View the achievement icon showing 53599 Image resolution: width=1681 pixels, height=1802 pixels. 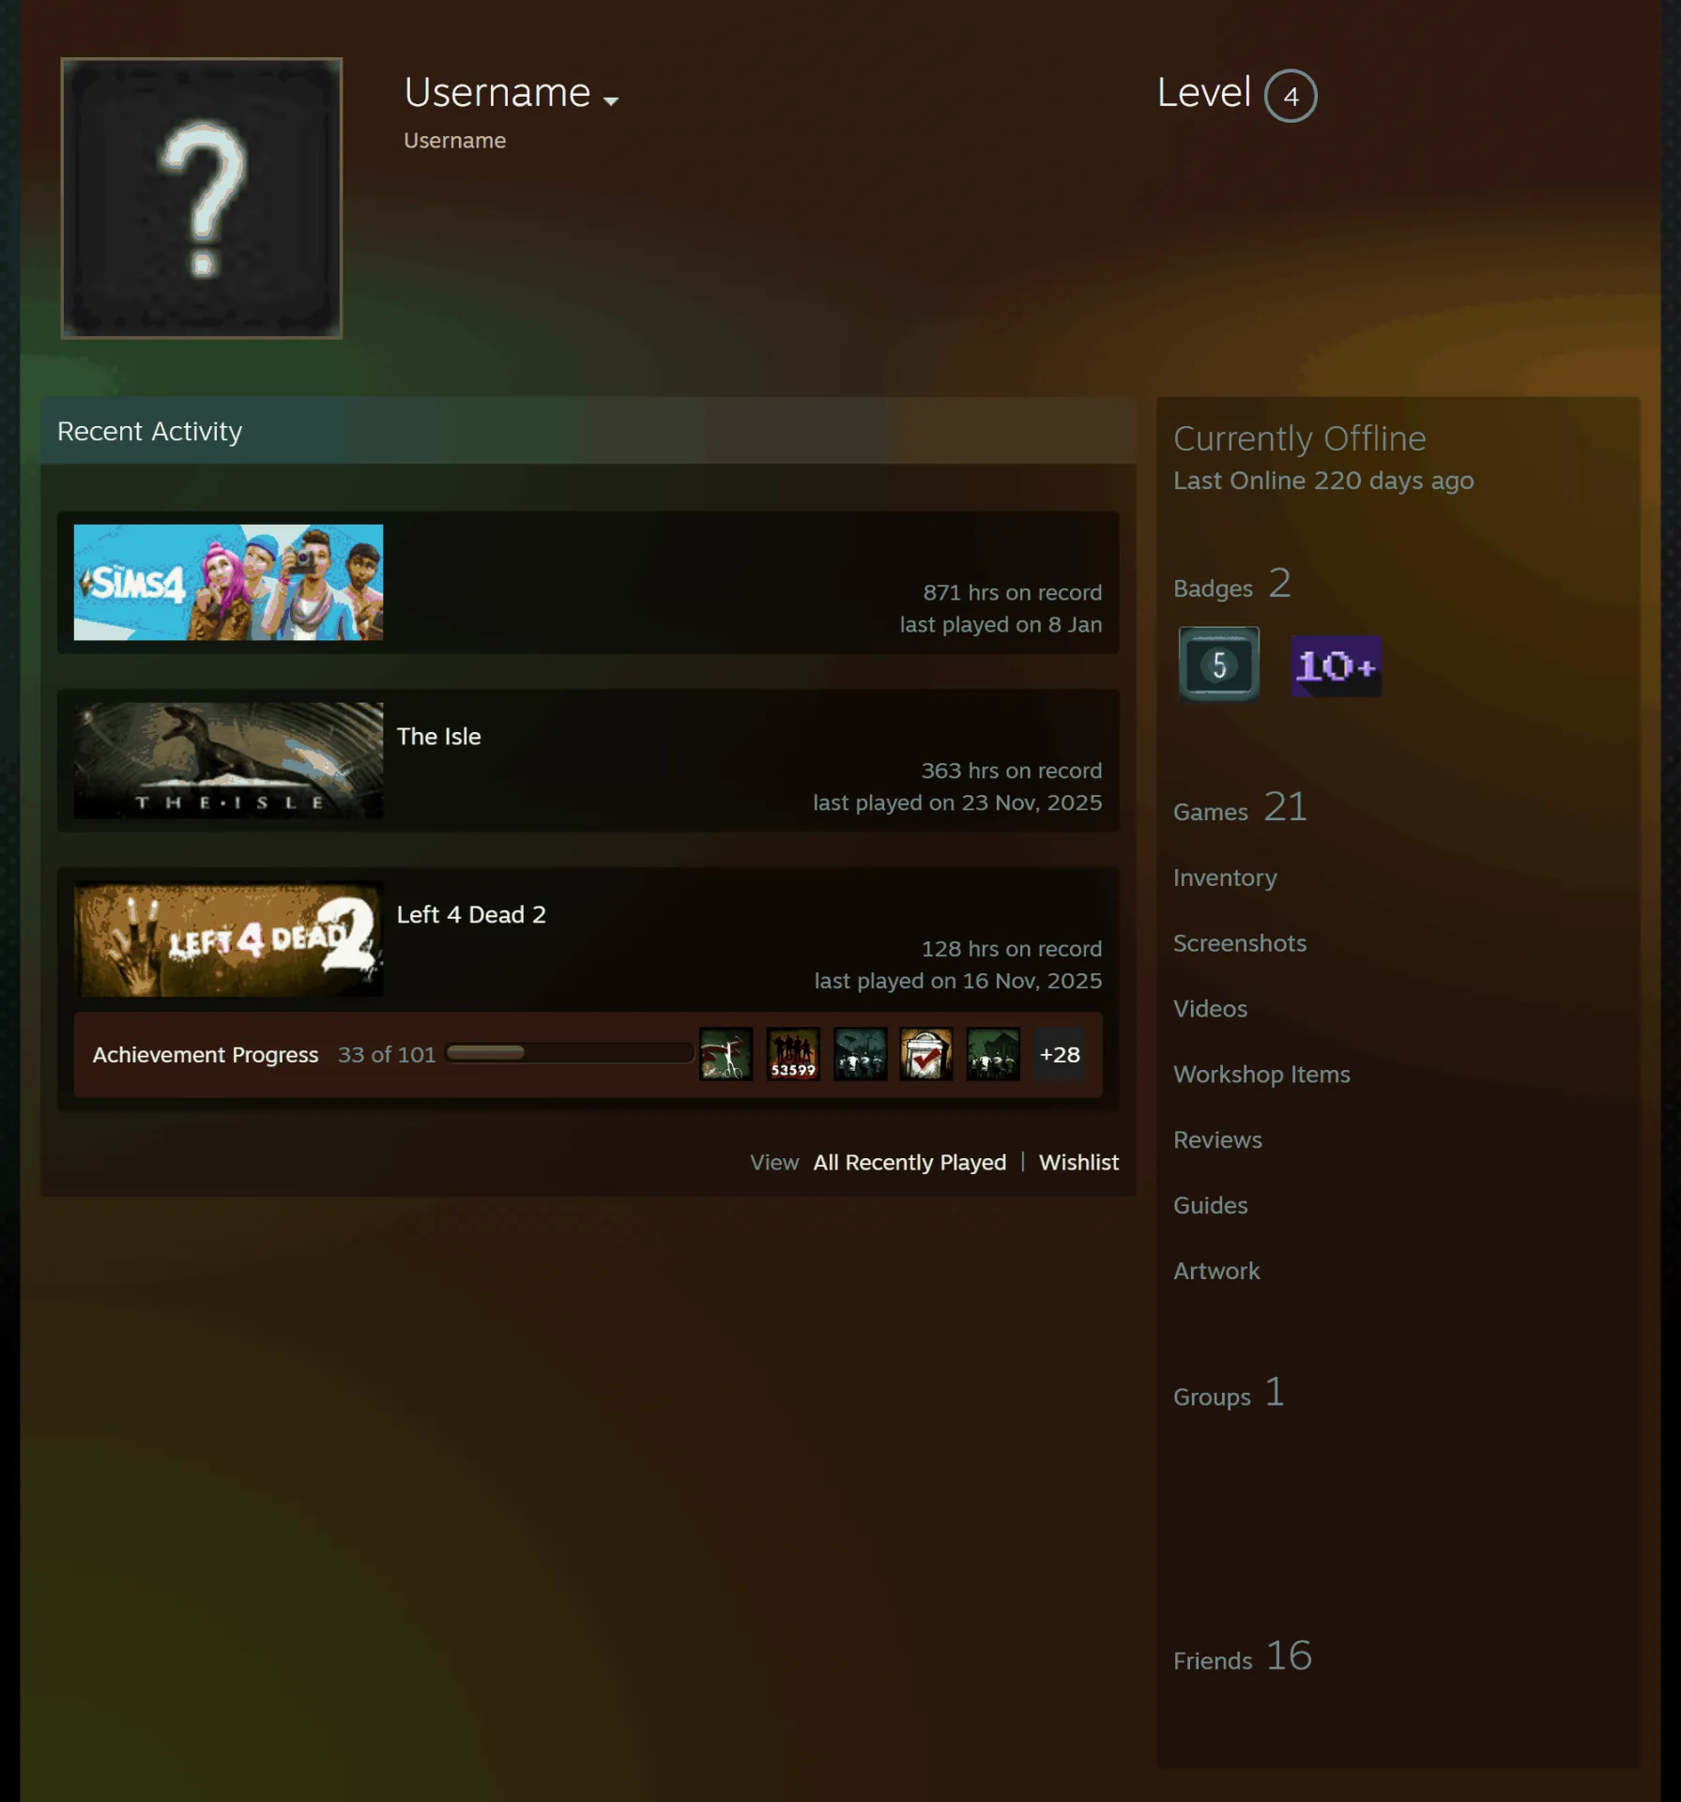tap(793, 1054)
